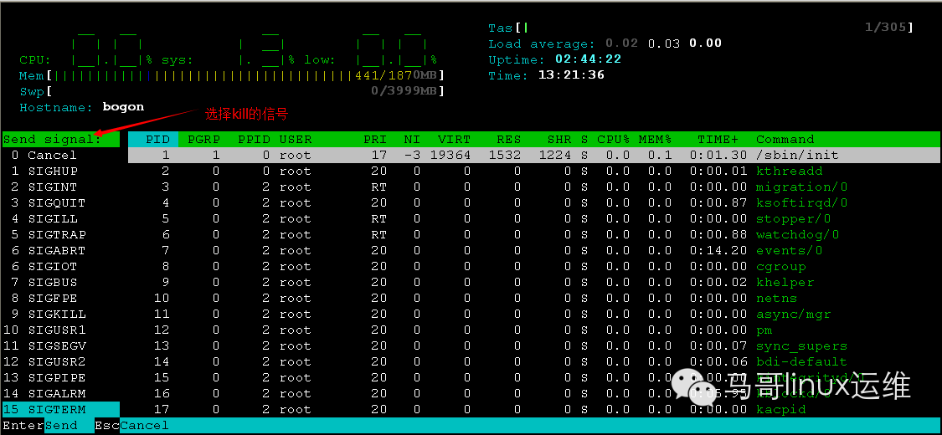Click the TIME+ column header
The width and height of the screenshot is (942, 435).
tap(718, 139)
